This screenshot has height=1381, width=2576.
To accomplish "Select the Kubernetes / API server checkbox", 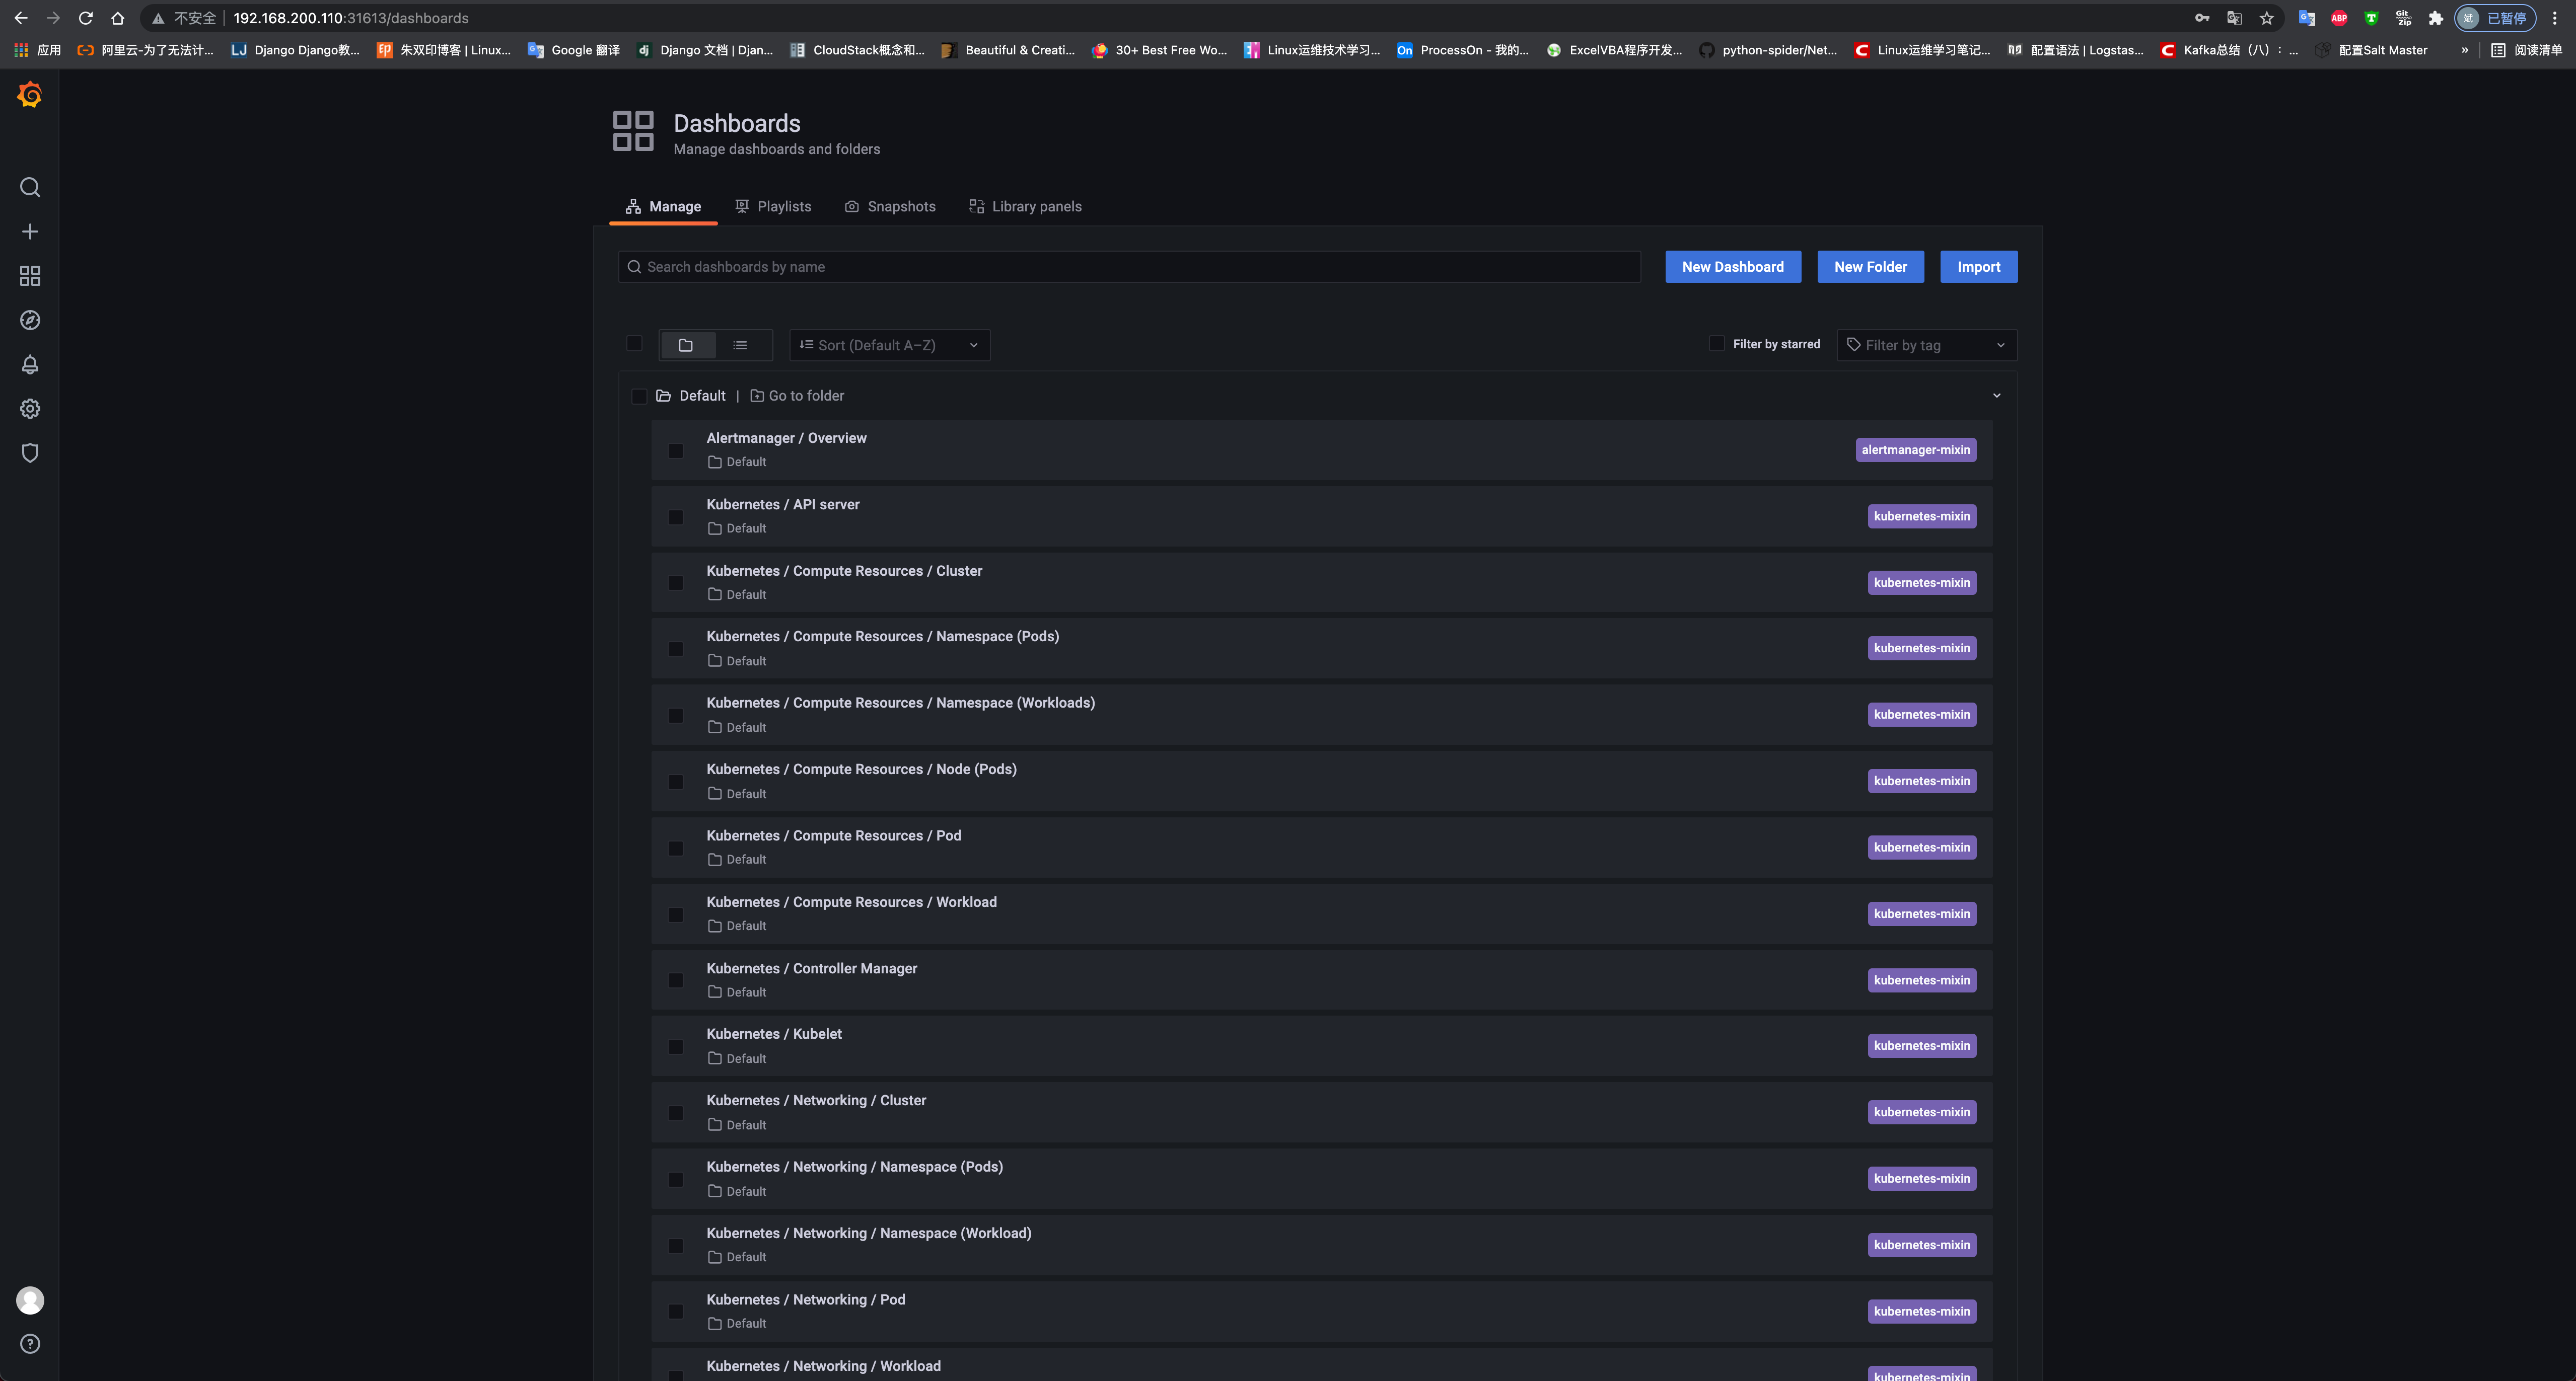I will [x=676, y=518].
